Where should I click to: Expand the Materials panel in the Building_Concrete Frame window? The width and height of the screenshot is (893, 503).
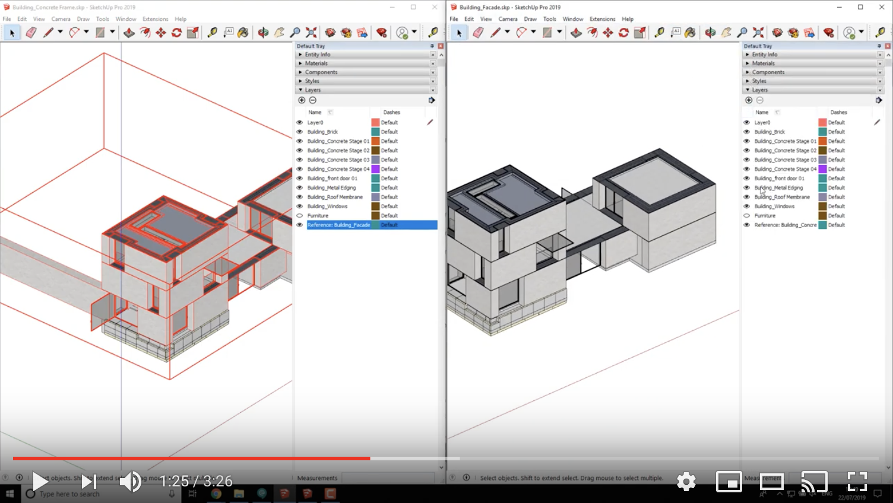tap(366, 63)
